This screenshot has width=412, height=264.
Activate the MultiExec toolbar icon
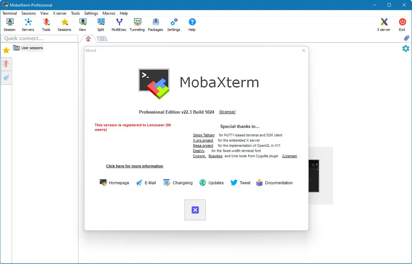119,25
